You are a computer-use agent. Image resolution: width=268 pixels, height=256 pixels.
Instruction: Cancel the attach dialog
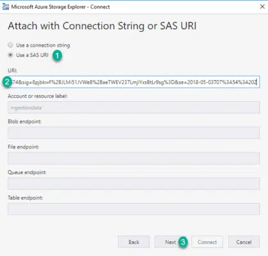244,242
